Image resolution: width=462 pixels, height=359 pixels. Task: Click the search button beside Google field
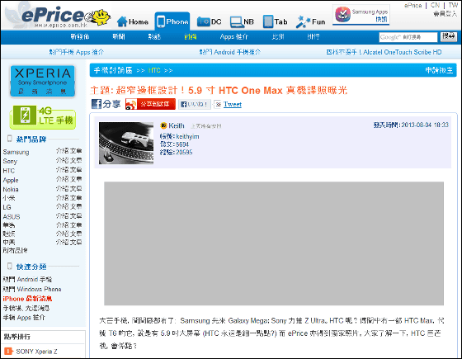pyautogui.click(x=449, y=37)
